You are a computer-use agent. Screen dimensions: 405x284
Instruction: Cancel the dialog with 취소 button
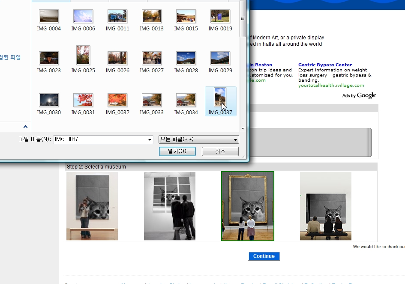pyautogui.click(x=220, y=151)
